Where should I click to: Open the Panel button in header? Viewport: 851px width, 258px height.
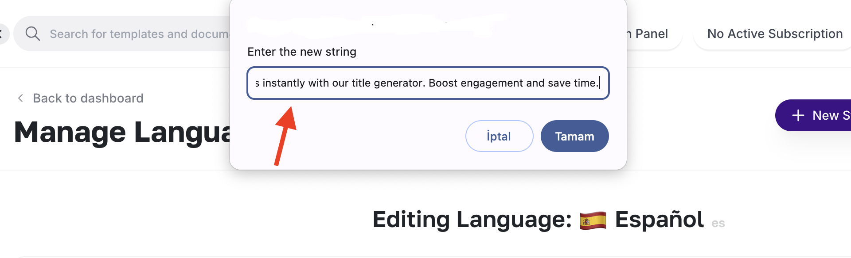pos(651,34)
